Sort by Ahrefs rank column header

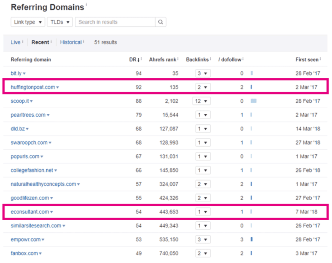[163, 60]
